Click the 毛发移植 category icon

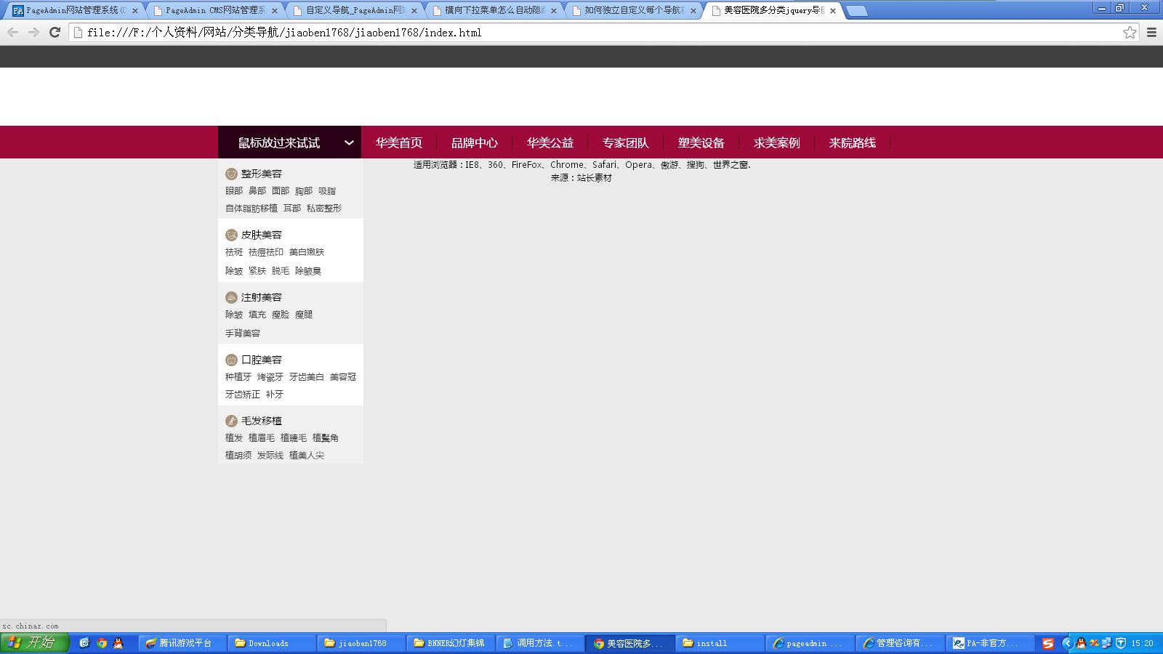click(231, 421)
